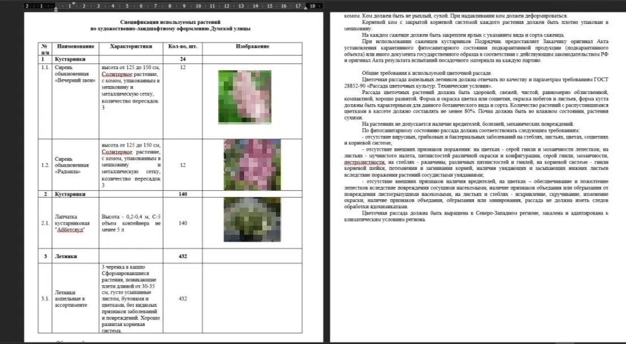Click the row number '3.1.' cell
The width and height of the screenshot is (626, 344).
[x=45, y=299]
